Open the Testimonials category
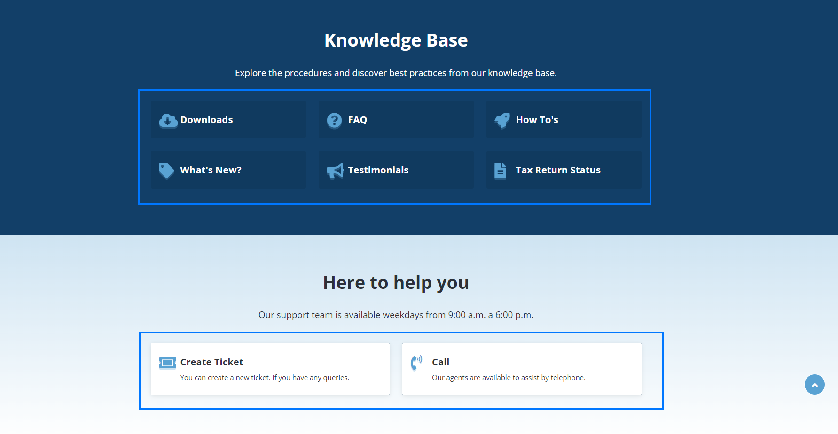This screenshot has width=838, height=434. tap(396, 170)
